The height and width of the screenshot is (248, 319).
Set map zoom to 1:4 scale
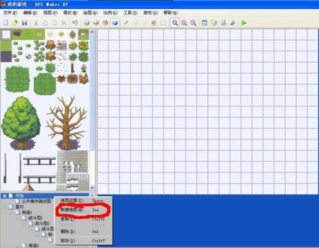(x=193, y=22)
